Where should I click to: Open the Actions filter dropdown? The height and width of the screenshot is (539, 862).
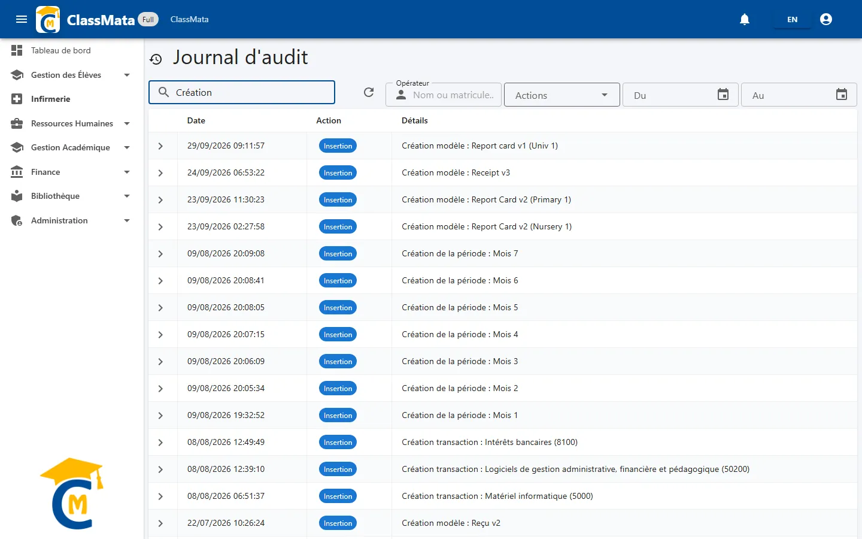coord(562,95)
